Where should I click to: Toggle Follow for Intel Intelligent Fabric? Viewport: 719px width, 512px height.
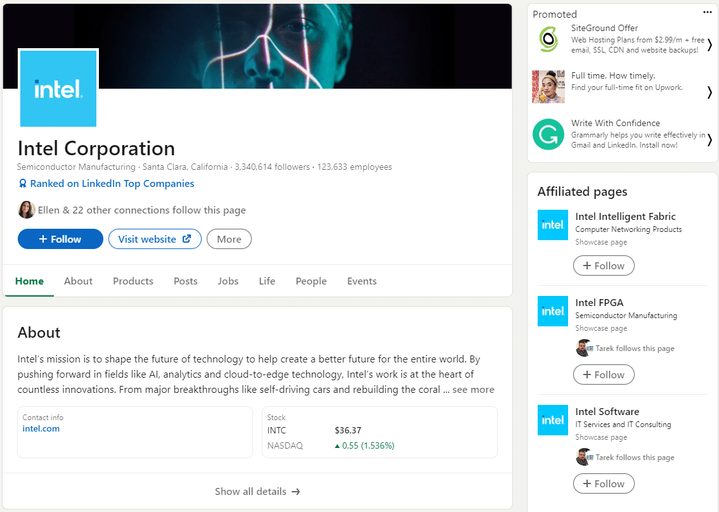603,266
